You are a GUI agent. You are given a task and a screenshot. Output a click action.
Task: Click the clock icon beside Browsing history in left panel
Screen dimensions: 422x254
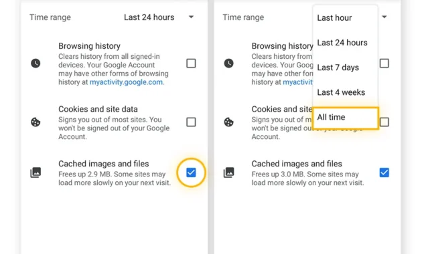pos(36,63)
